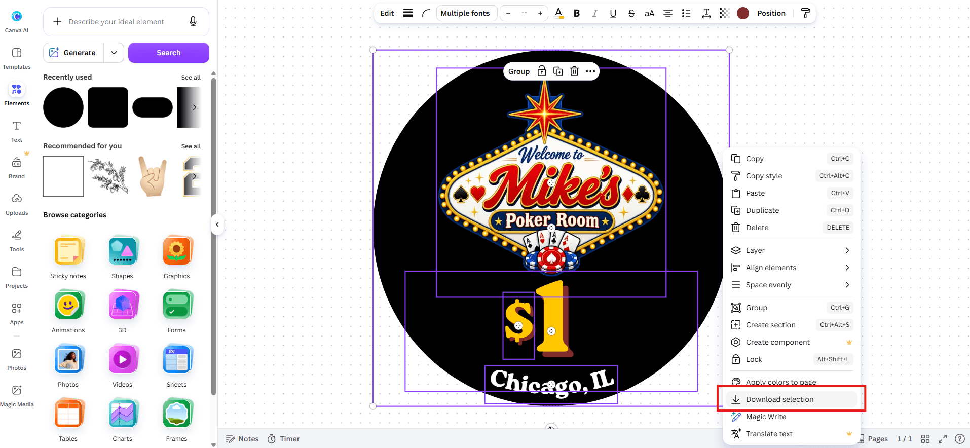Click See all next to Recently used
Screen dimensions: 970x448
tap(191, 78)
